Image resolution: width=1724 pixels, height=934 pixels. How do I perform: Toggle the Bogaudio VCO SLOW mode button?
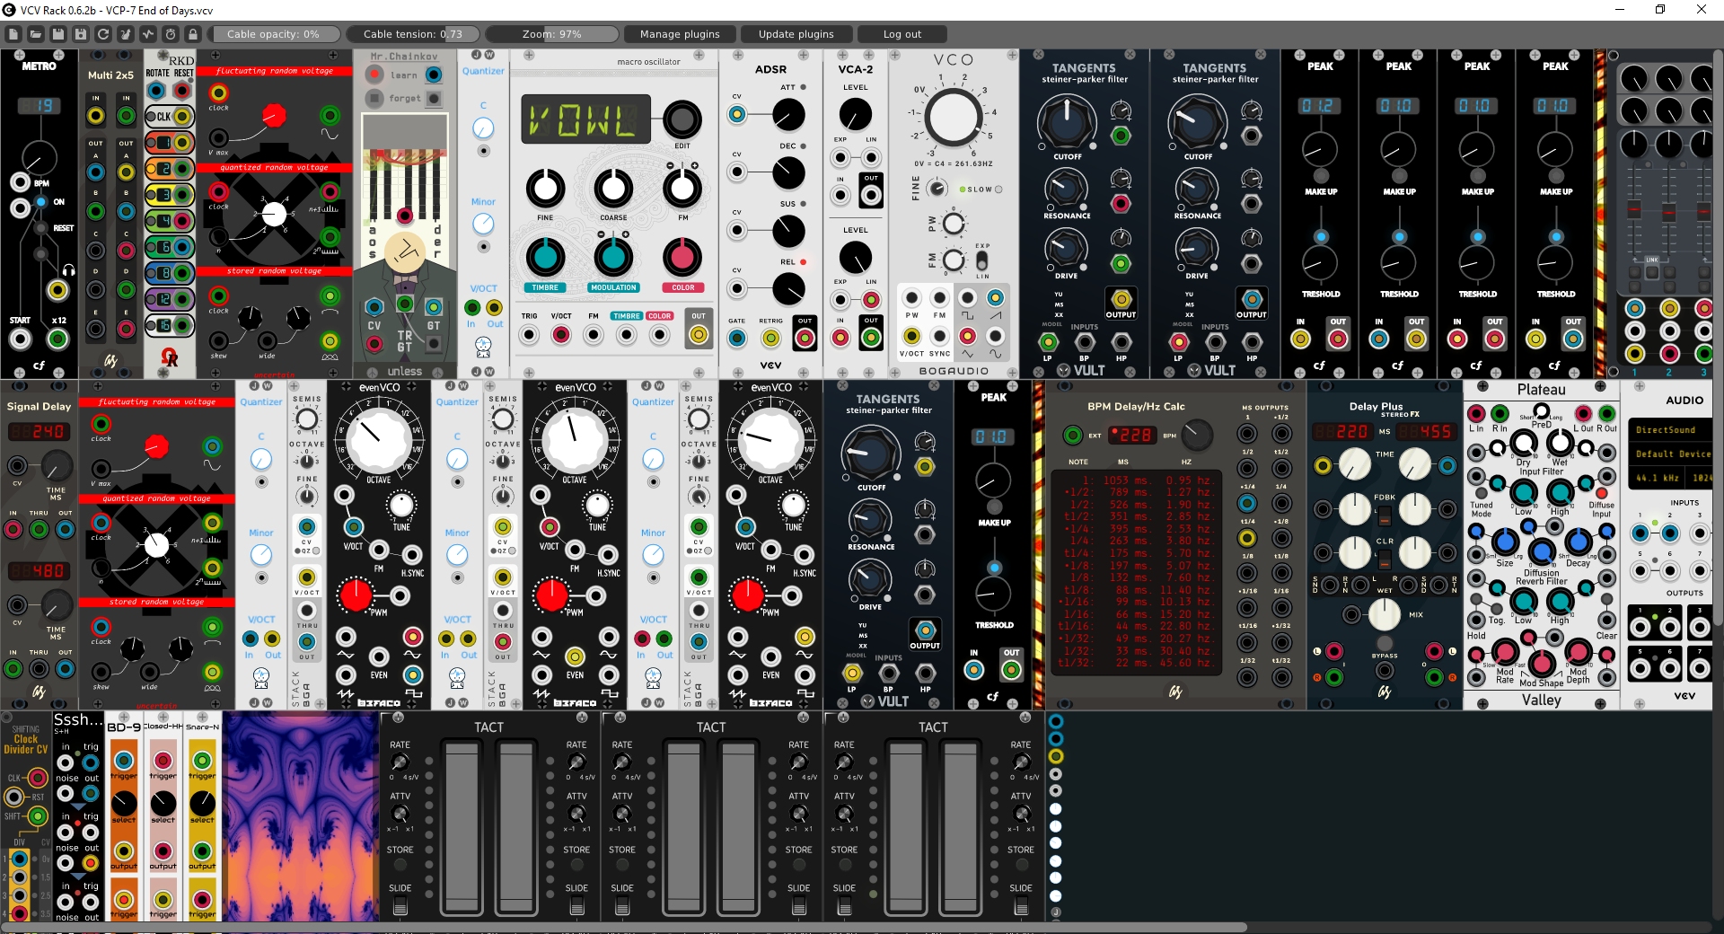998,189
